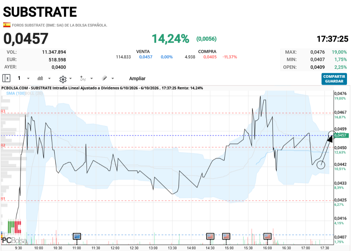Expand the chart type dropdown arrow
The width and height of the screenshot is (351, 251).
(x=50, y=78)
